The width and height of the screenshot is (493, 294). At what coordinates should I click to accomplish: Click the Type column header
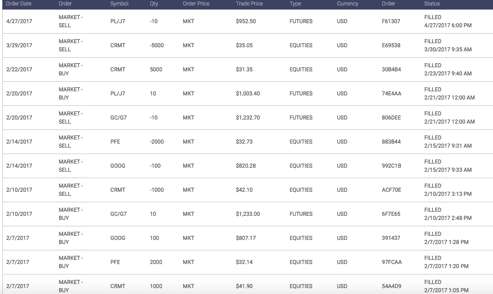(x=295, y=4)
